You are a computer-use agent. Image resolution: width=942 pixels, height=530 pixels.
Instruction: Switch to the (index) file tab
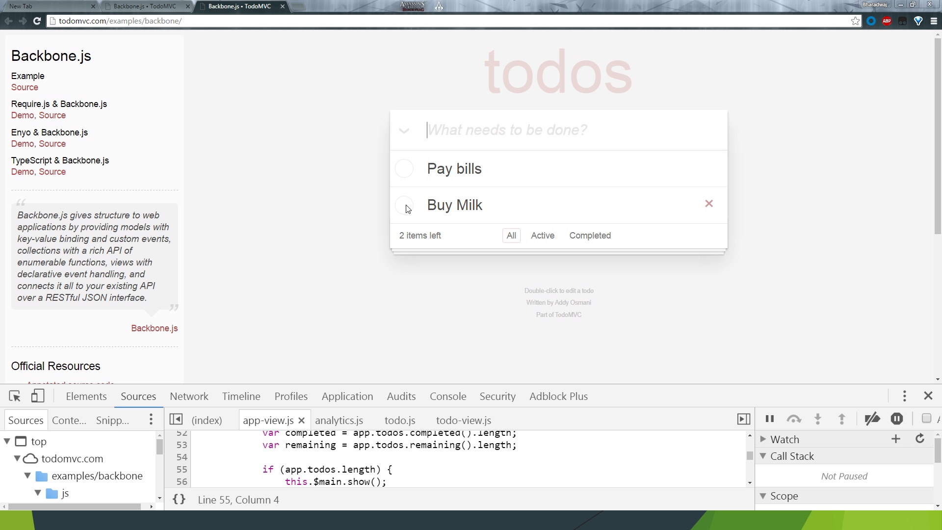(207, 421)
